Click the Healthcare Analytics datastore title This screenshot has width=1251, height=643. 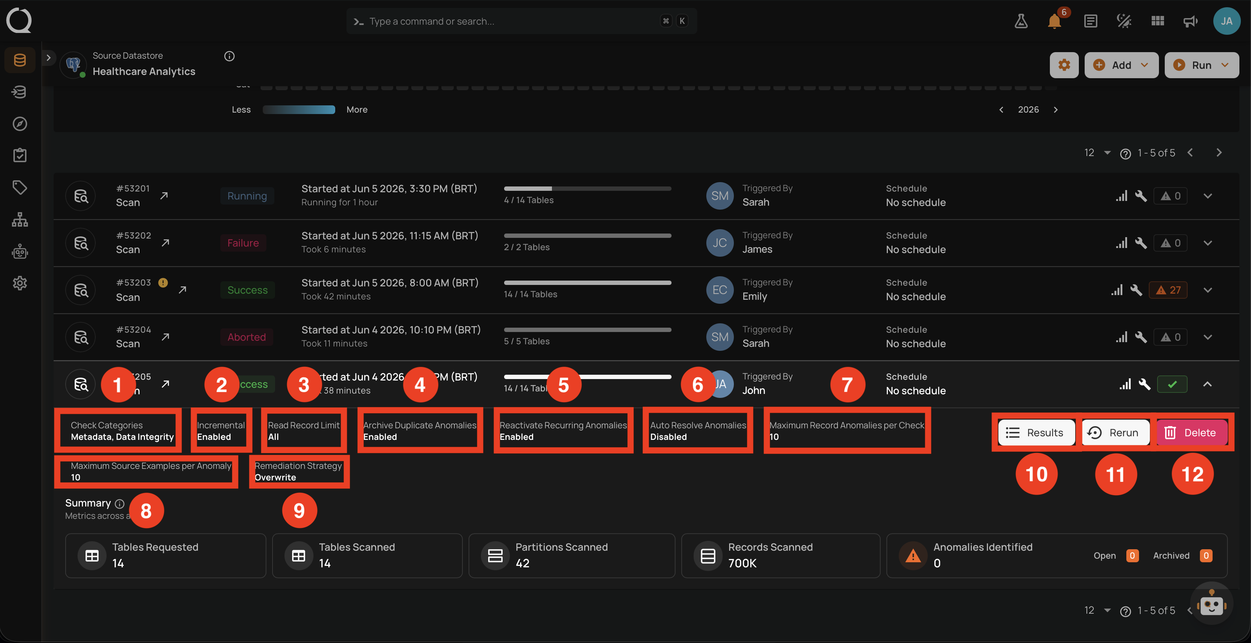tap(144, 71)
